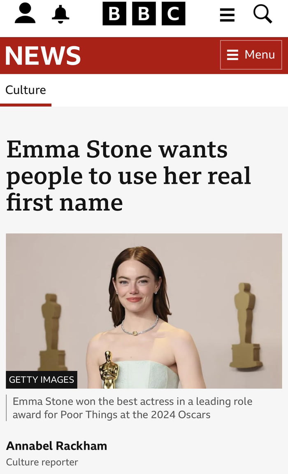Click the blurred Oscar statue on the left
Image resolution: width=288 pixels, height=474 pixels.
(52, 332)
